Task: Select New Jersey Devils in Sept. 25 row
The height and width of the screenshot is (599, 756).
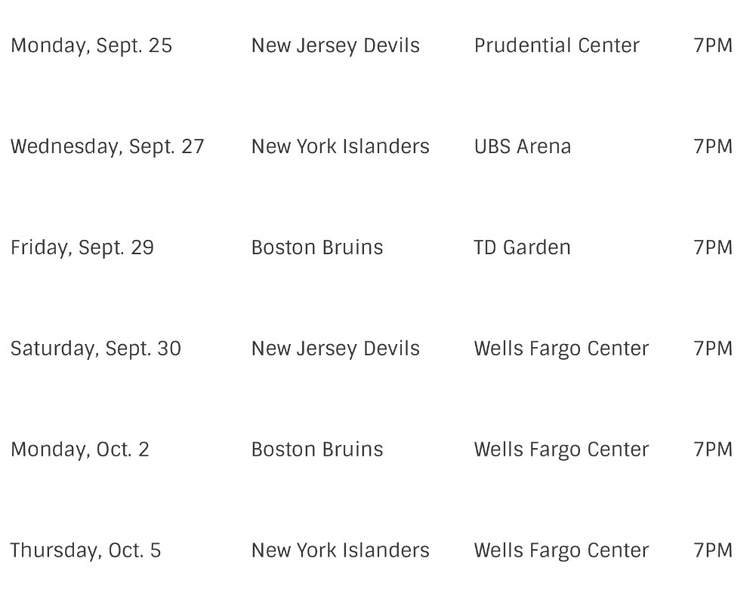Action: coord(335,45)
